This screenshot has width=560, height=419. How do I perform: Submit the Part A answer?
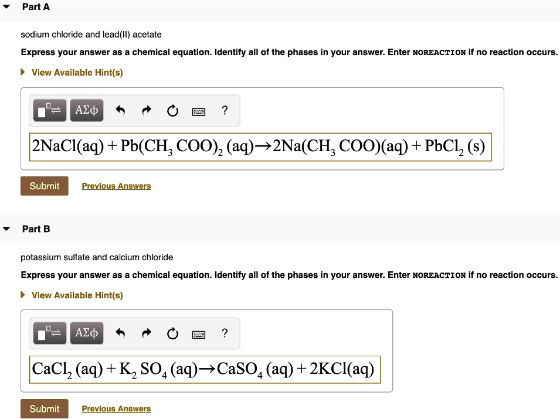tap(44, 186)
